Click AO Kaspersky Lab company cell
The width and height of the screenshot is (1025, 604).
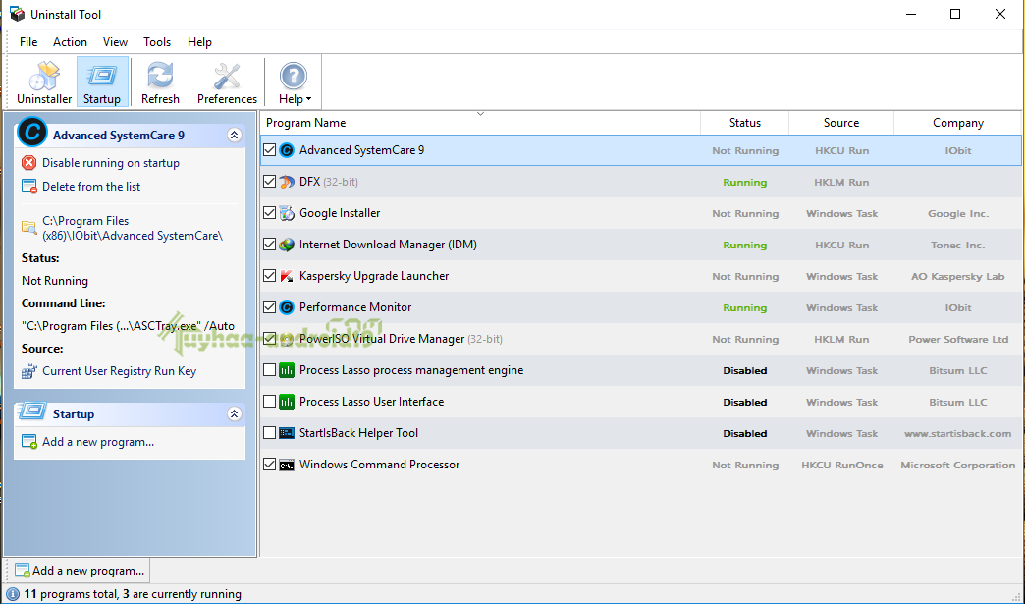coord(957,277)
